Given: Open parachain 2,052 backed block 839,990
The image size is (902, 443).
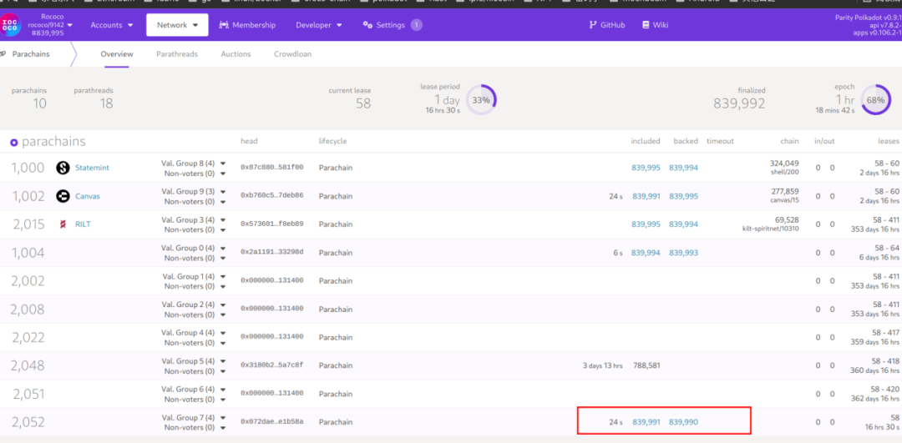Looking at the screenshot, I should [x=683, y=422].
